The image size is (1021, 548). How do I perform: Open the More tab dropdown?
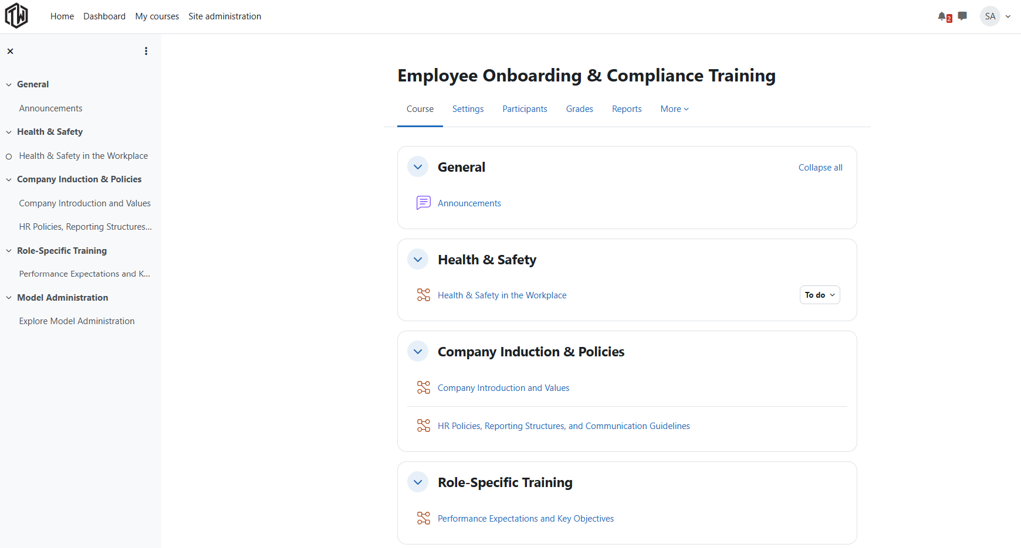(x=674, y=109)
